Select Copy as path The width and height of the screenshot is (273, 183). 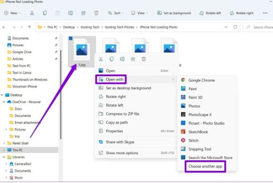click(x=136, y=122)
